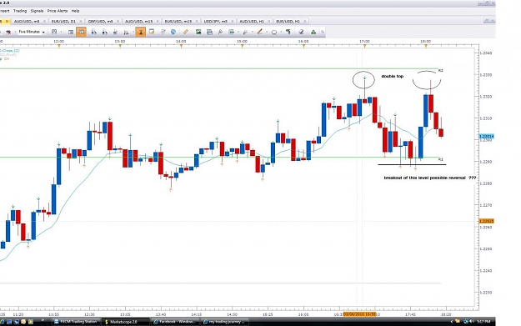Click the R1 pivot level label
The width and height of the screenshot is (521, 326).
pyautogui.click(x=441, y=159)
